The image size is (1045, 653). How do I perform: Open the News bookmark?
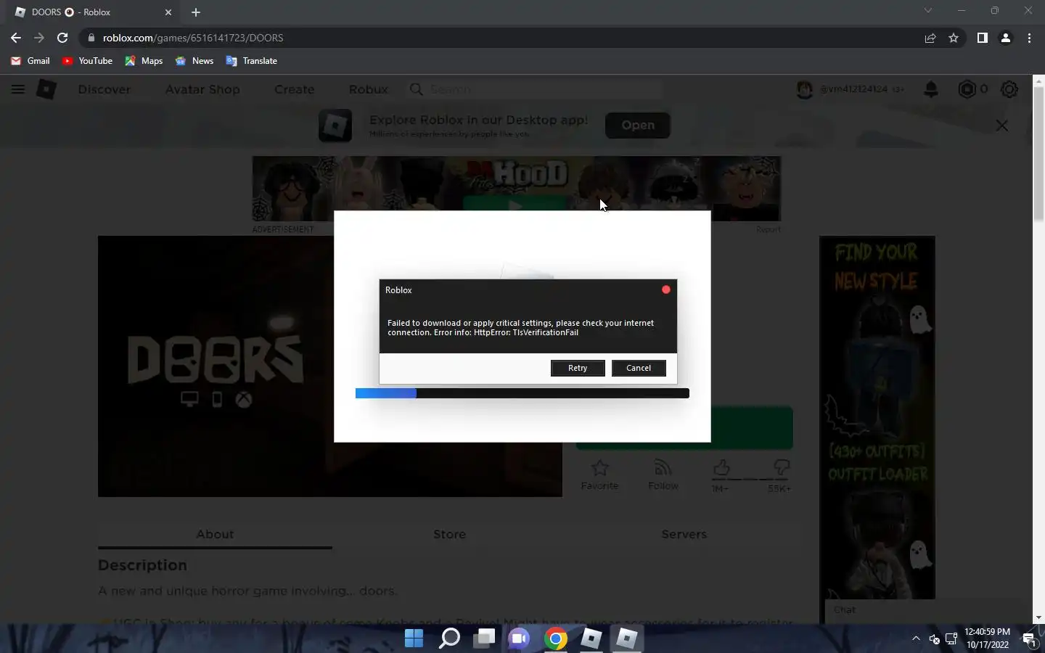pos(194,61)
